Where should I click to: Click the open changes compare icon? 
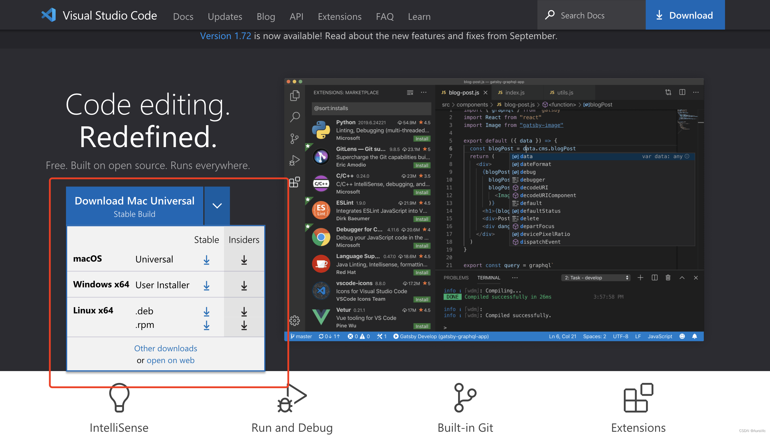coord(668,92)
